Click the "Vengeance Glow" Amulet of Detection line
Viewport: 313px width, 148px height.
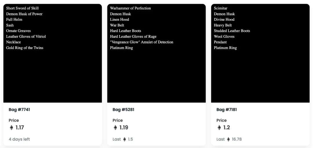tap(141, 42)
